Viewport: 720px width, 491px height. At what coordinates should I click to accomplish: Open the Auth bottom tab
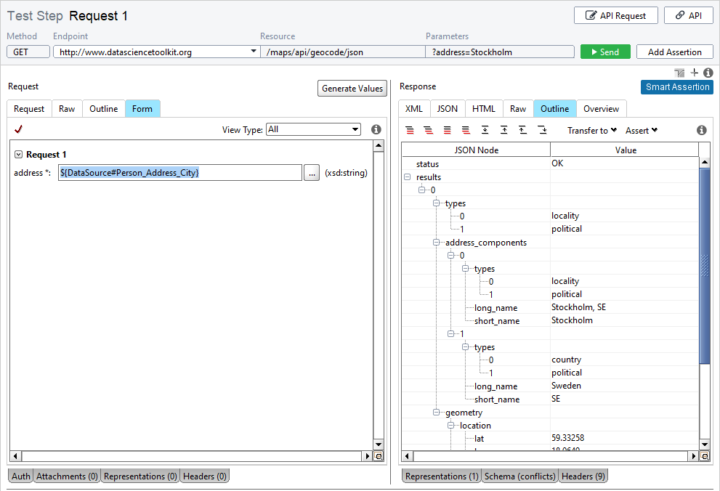coord(21,476)
